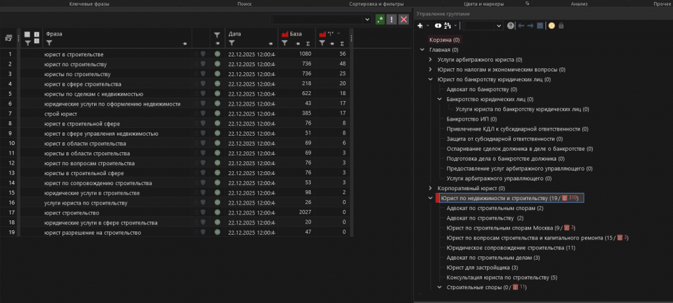Select group Юридическое сопровождение строительства

click(510, 248)
